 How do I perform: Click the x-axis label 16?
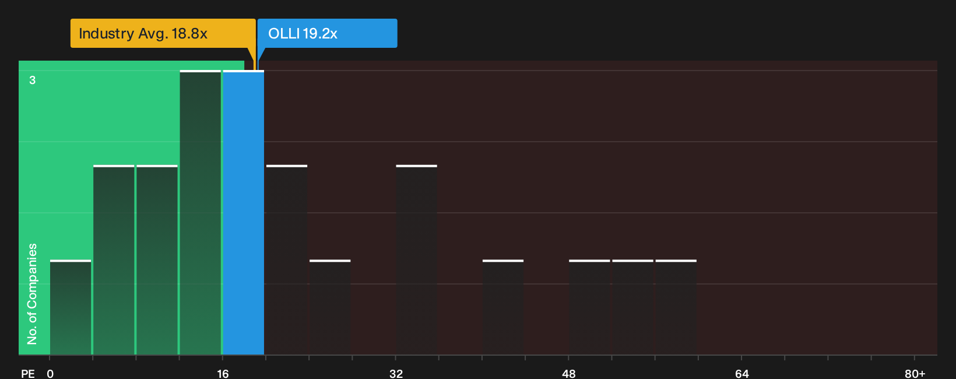coord(223,373)
